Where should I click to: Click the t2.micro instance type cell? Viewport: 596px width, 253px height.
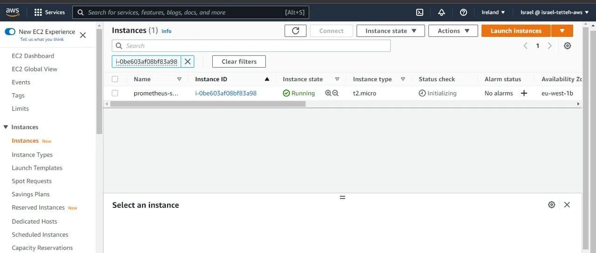[x=365, y=93]
